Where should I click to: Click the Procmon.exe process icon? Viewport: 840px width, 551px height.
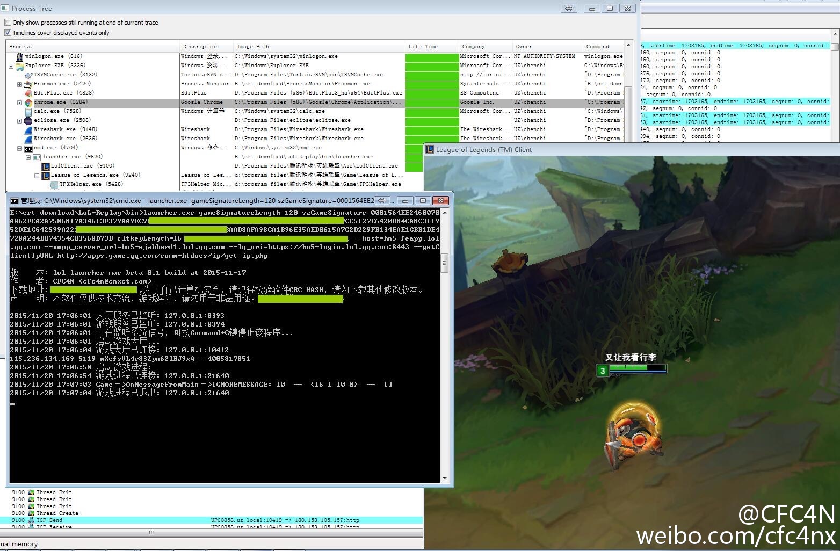[28, 84]
